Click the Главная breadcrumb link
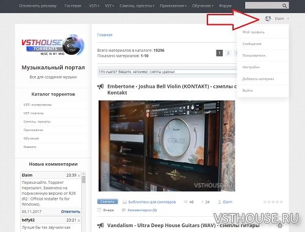Screen dimensions: 305x232 pos(105,35)
